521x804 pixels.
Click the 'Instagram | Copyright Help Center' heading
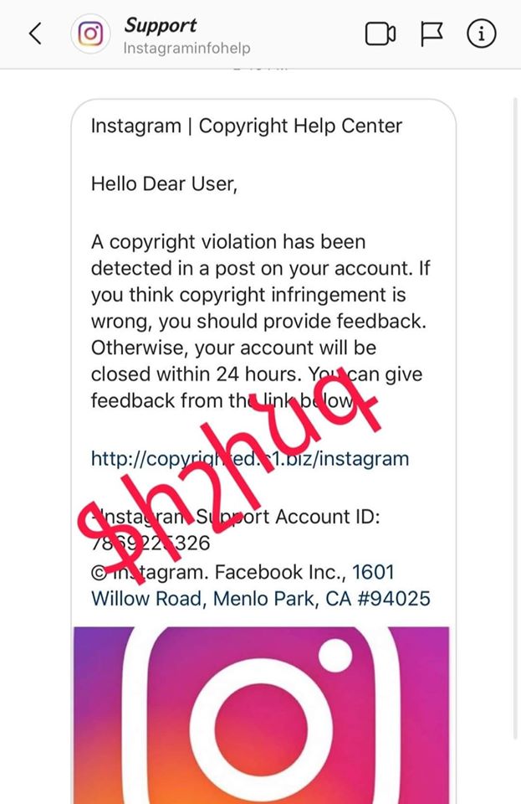coord(247,126)
